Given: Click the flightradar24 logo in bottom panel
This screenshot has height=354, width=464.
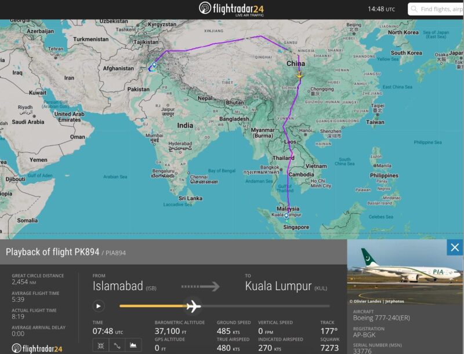Looking at the screenshot, I should 37,349.
